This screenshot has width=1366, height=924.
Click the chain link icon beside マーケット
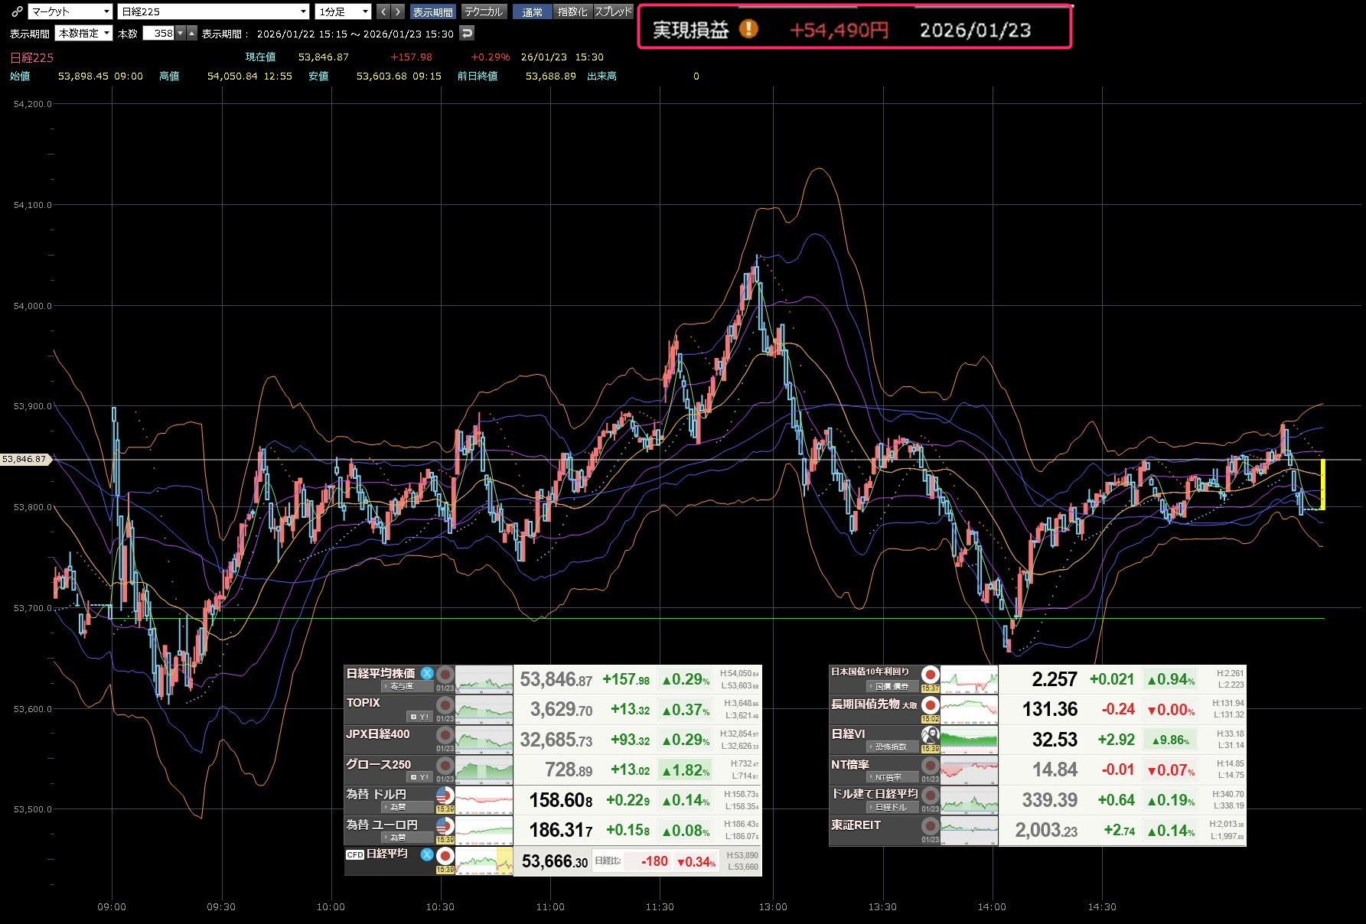click(x=17, y=11)
